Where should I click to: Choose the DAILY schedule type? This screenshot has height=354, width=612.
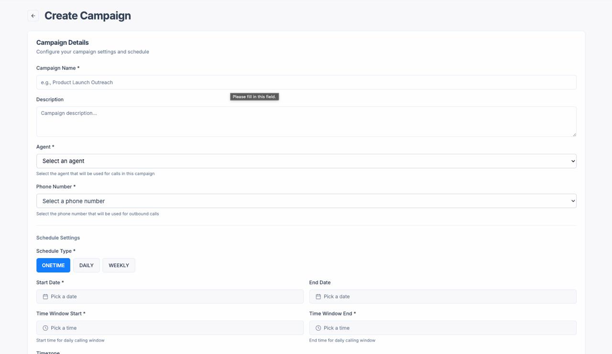87,265
